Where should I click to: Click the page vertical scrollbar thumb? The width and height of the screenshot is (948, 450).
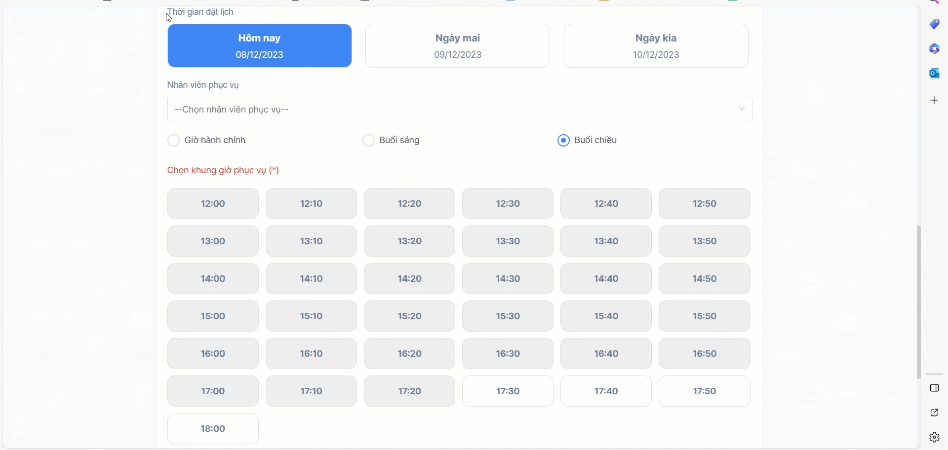(919, 302)
